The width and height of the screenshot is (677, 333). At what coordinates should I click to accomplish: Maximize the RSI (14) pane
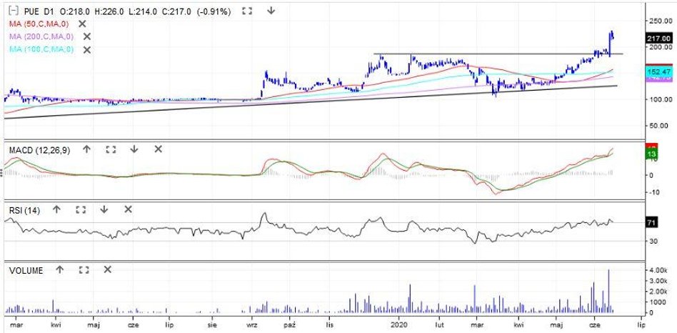pyautogui.click(x=80, y=209)
